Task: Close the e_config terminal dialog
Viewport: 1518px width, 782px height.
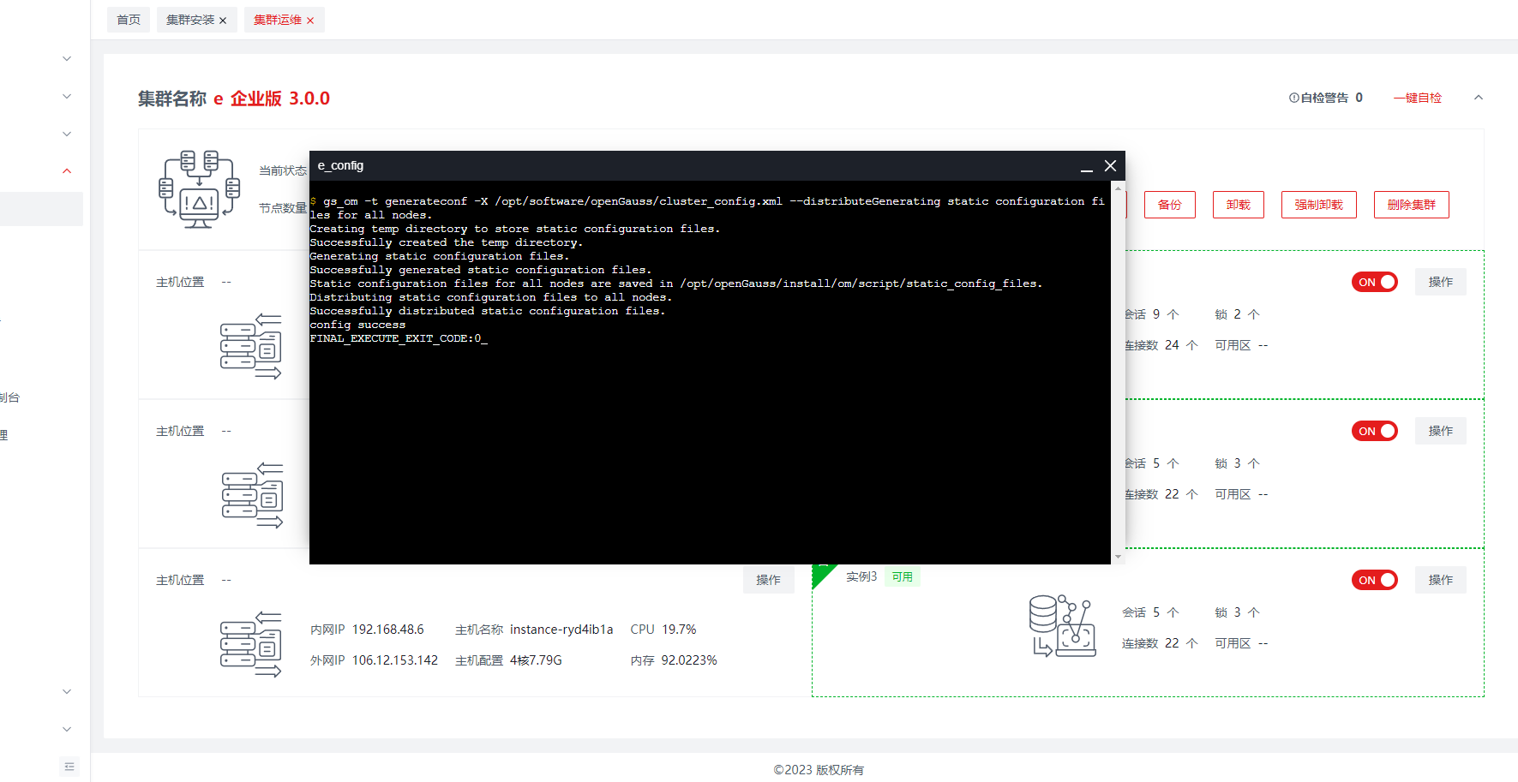Action: [1110, 166]
